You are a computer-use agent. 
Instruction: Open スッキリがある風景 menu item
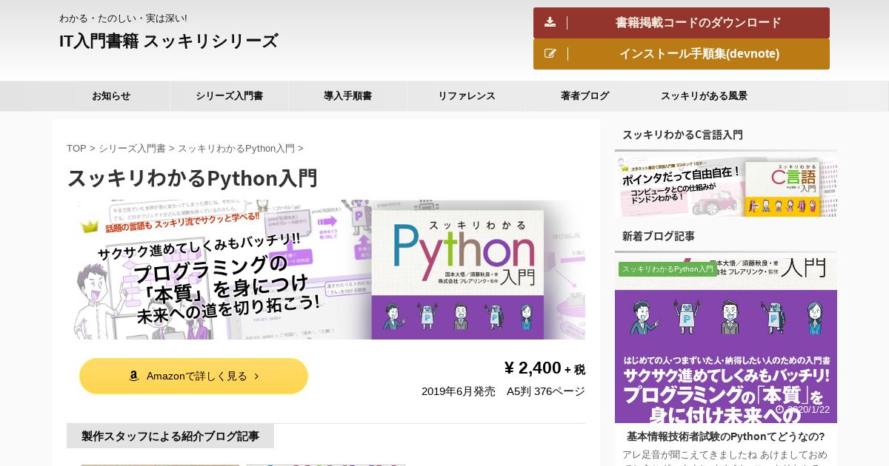coord(704,96)
